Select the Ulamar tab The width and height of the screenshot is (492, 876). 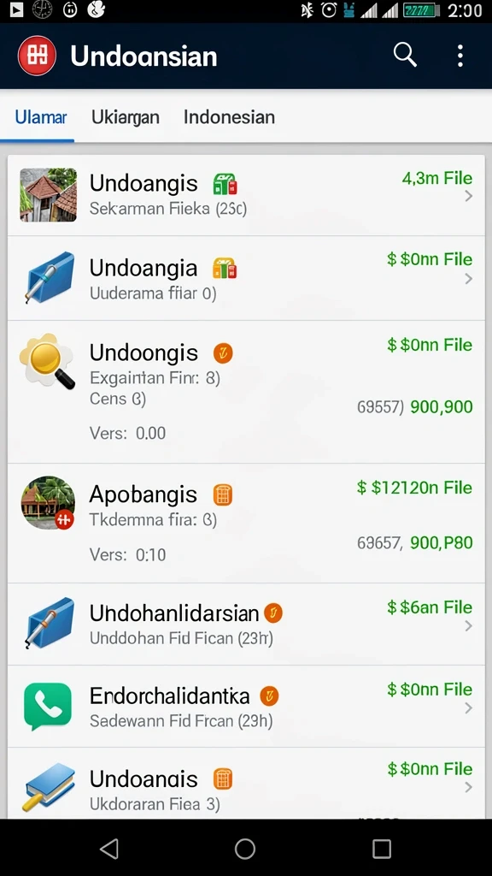tap(41, 117)
